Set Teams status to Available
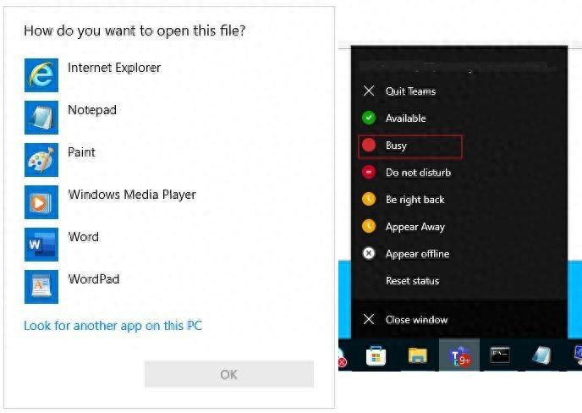 405,118
